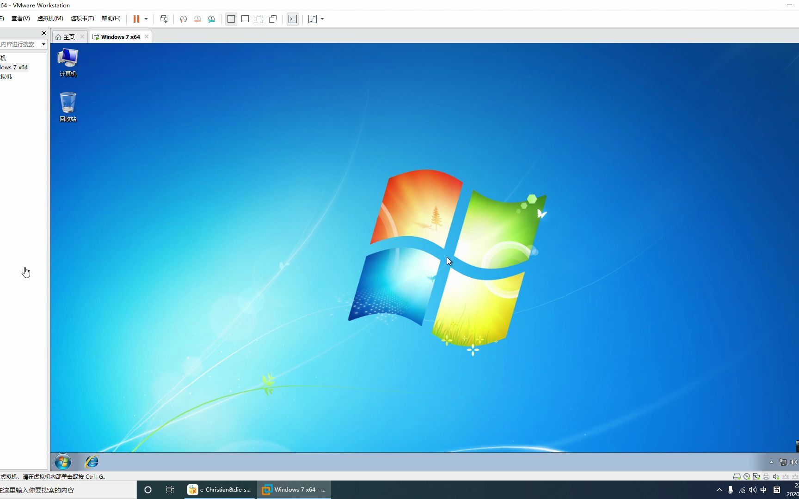Select Windows 7 x64 in library tree
The height and width of the screenshot is (499, 799).
pos(14,67)
